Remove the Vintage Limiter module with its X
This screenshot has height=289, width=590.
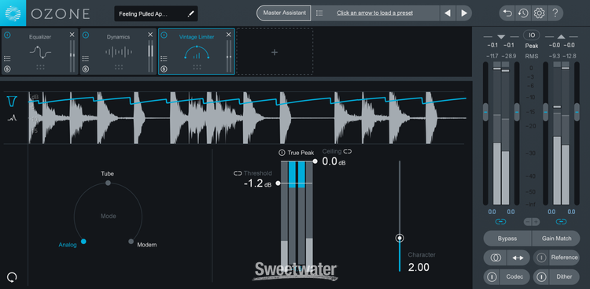(228, 35)
